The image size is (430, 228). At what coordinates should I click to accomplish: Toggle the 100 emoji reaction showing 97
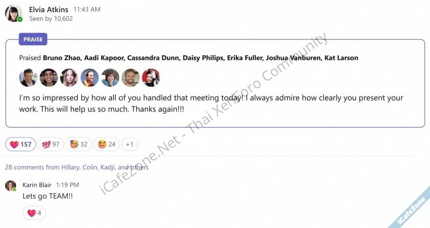tap(50, 144)
